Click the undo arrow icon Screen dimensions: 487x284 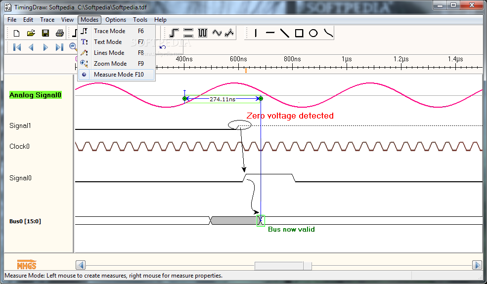pyautogui.click(x=163, y=47)
